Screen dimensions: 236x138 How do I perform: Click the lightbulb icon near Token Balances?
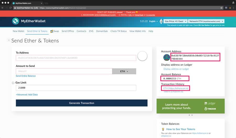pyautogui.click(x=163, y=129)
